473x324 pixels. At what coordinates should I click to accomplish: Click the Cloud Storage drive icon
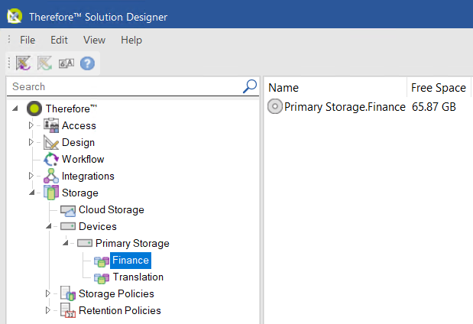coord(68,210)
